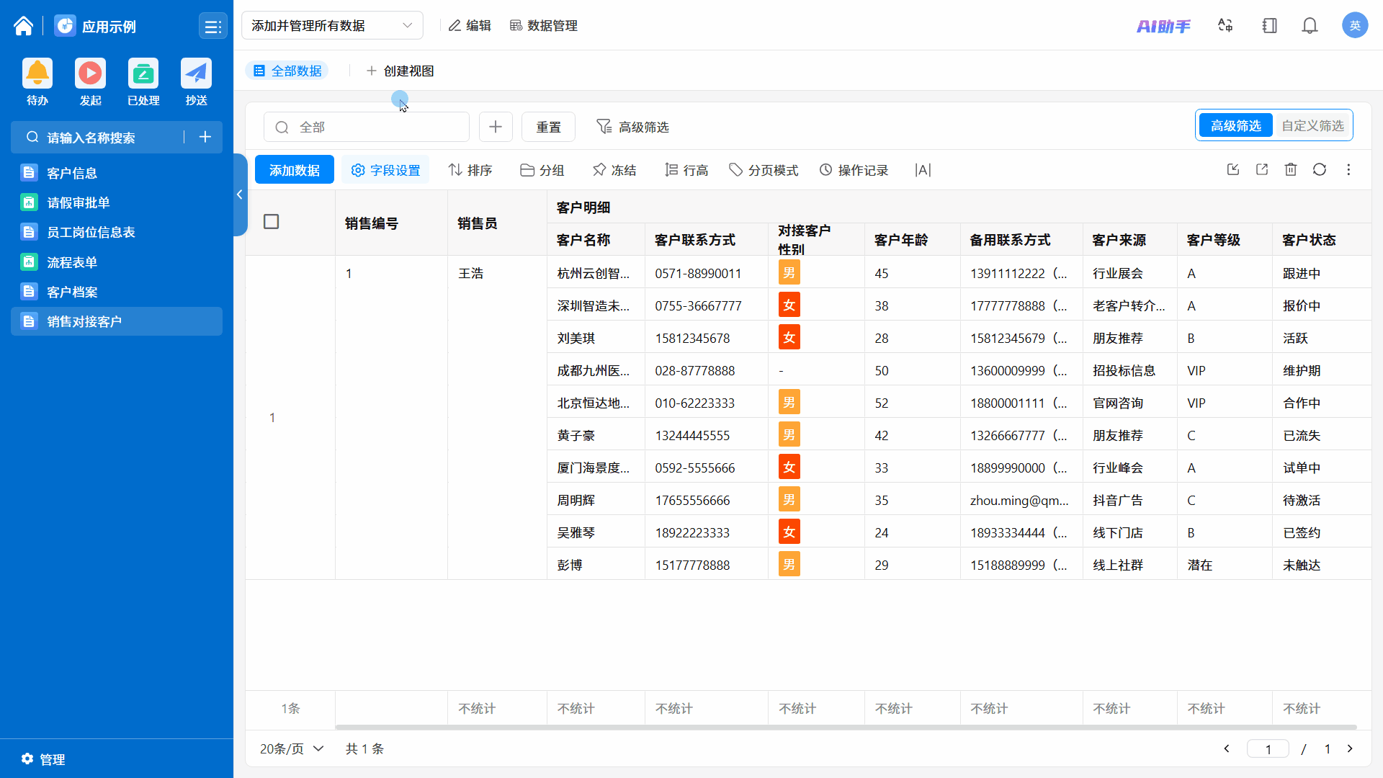Click the import data icon
Screen dimensions: 1383x778
[x=1233, y=169]
